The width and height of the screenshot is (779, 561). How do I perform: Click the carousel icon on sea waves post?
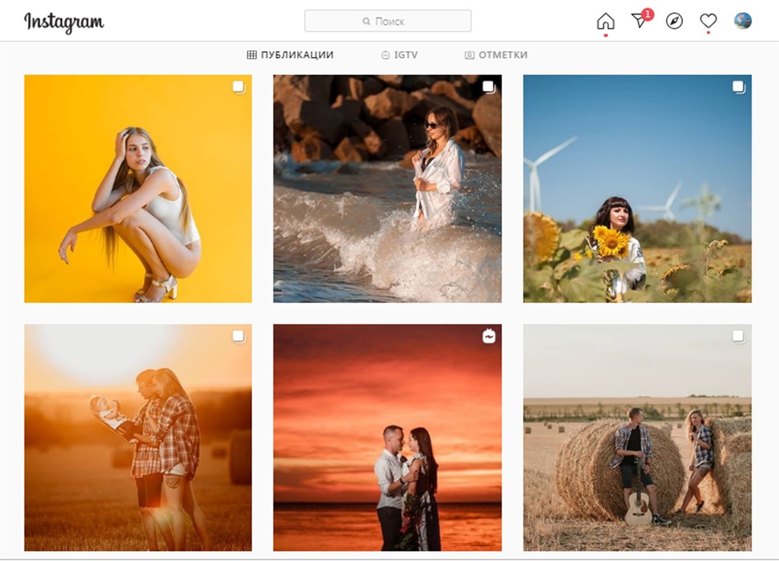(489, 87)
